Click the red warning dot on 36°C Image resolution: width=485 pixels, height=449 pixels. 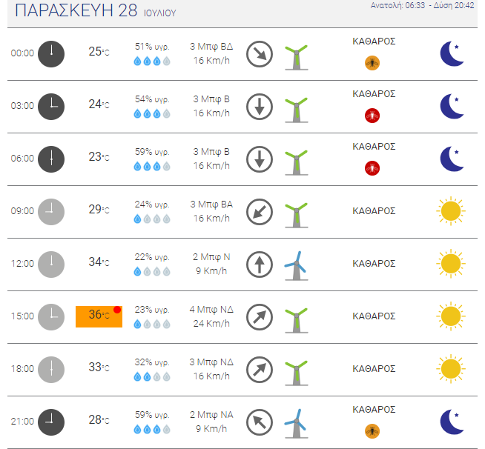point(117,310)
